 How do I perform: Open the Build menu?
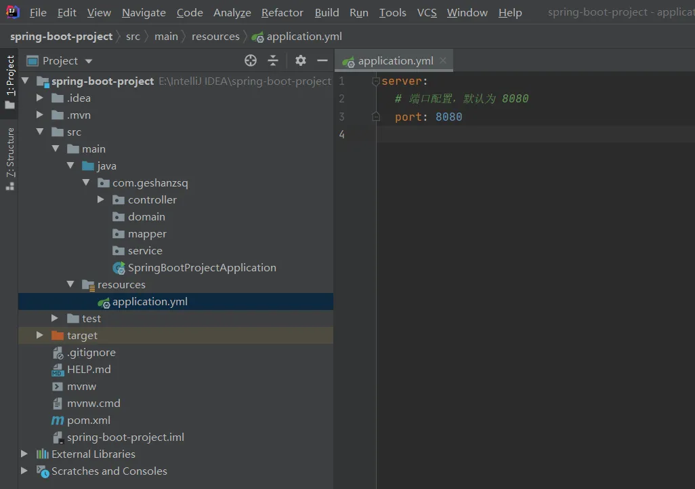(x=327, y=13)
